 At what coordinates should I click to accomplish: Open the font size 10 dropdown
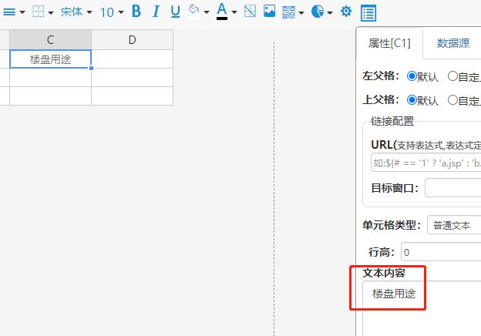112,12
